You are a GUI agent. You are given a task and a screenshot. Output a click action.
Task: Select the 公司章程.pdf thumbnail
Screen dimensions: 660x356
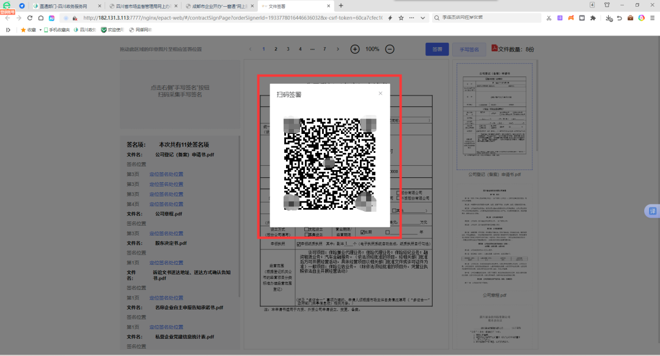coord(494,237)
